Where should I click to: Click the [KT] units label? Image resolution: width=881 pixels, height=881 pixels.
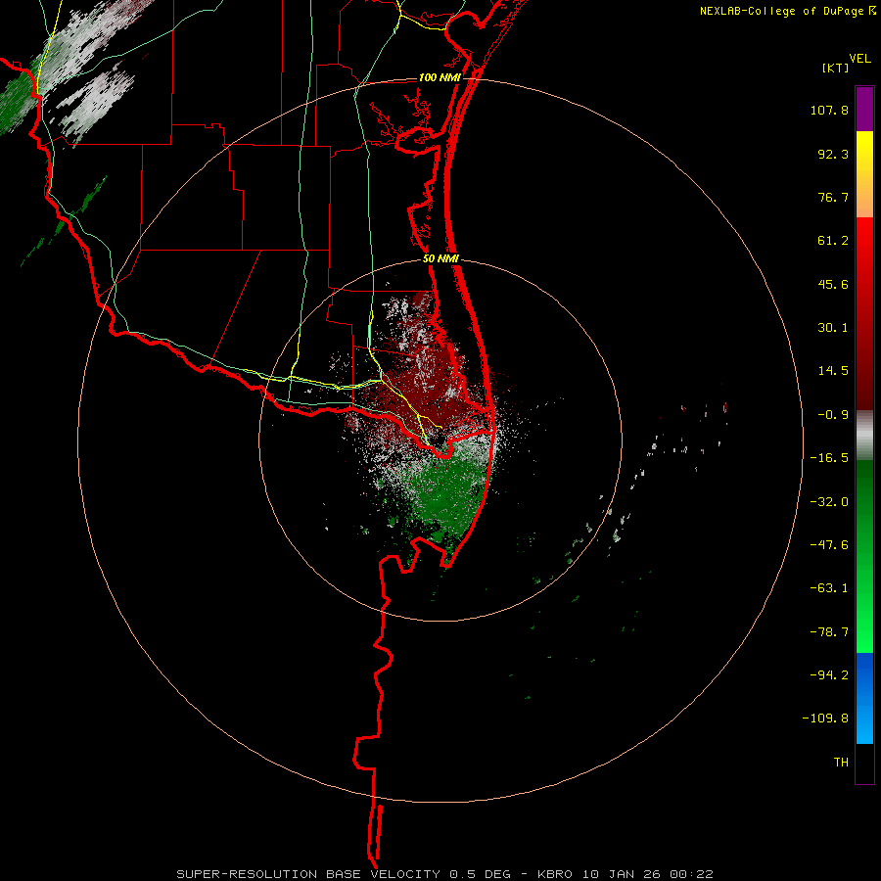tap(835, 68)
